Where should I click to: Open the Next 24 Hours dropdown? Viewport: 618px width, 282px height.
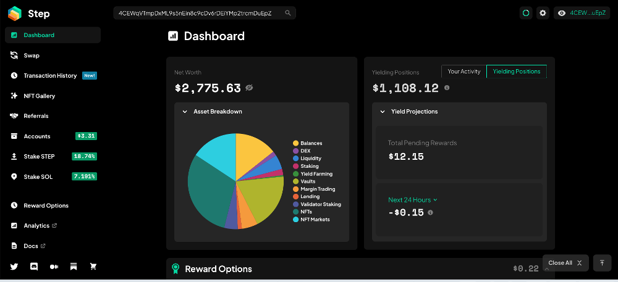click(x=413, y=200)
